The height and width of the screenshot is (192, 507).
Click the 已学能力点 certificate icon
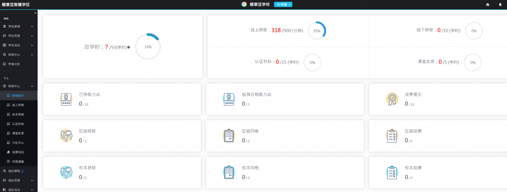point(66,99)
